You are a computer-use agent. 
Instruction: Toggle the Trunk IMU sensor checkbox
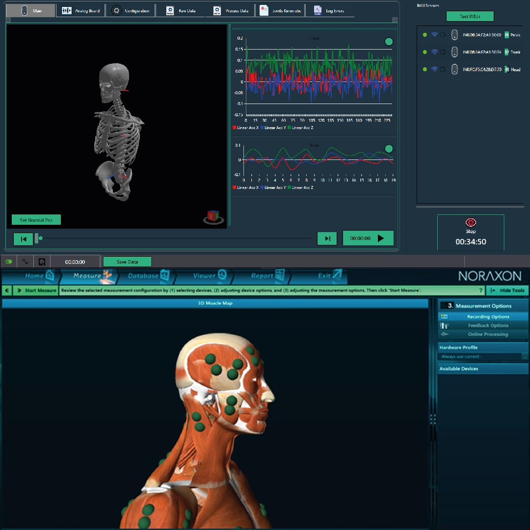(x=443, y=52)
